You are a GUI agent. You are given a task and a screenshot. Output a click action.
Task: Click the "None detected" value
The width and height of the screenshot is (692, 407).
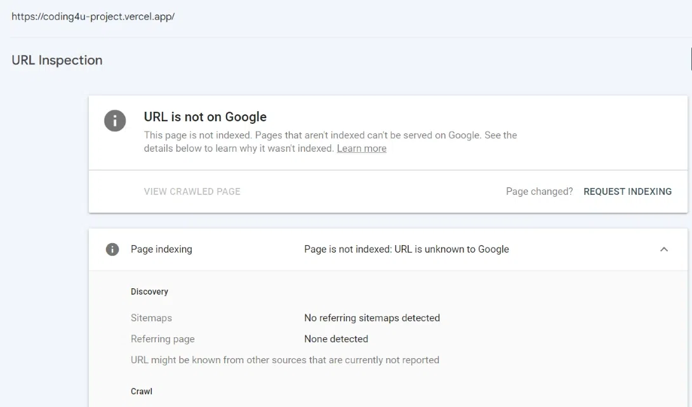click(x=336, y=339)
